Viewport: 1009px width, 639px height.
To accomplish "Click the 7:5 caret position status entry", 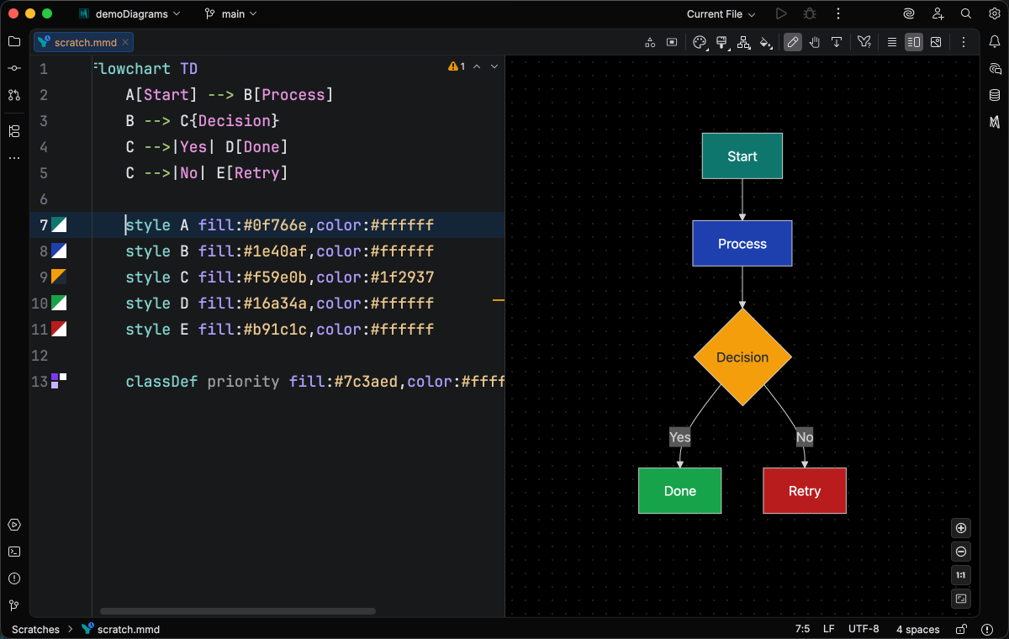I will pos(803,629).
